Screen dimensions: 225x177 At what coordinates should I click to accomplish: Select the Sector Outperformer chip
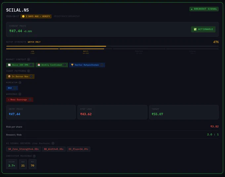[87, 65]
